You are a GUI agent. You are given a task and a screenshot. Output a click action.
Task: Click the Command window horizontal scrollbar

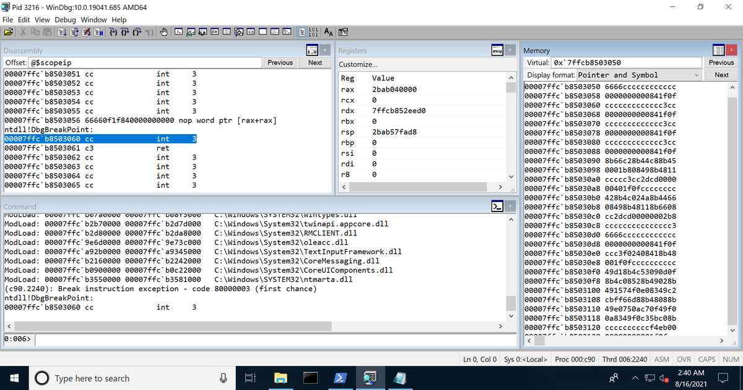coord(254,326)
